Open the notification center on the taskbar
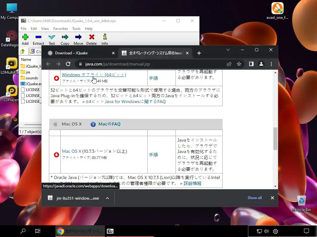Viewport: 317px width, 237px height. [306, 231]
